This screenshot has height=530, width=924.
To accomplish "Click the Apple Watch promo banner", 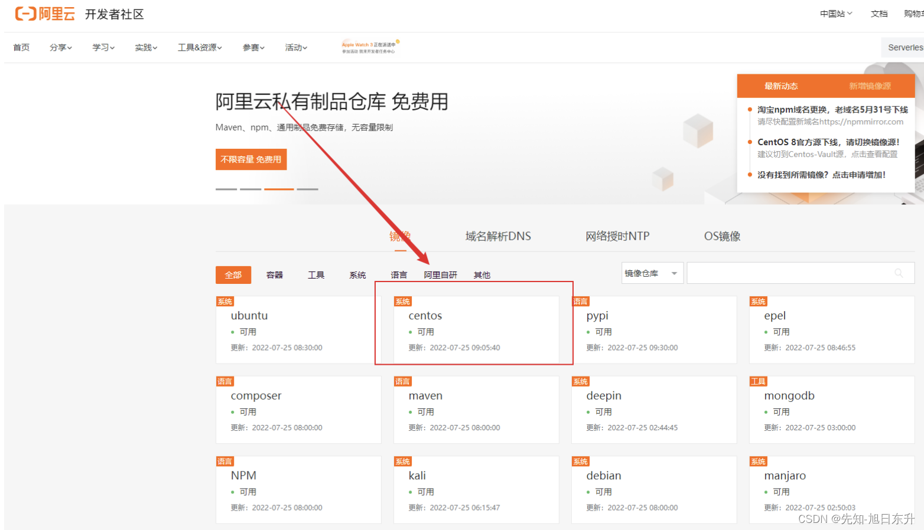I will click(370, 47).
